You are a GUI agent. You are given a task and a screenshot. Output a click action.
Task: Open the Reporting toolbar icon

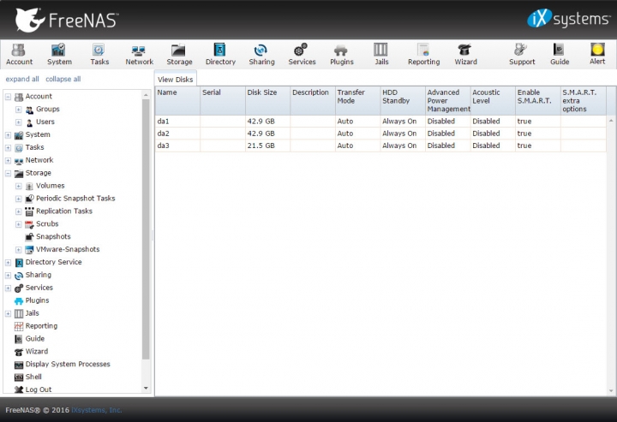click(x=424, y=54)
